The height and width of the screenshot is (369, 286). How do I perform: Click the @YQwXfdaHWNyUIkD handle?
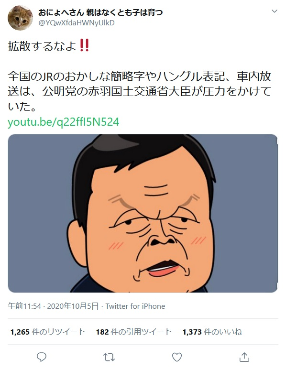coord(76,23)
